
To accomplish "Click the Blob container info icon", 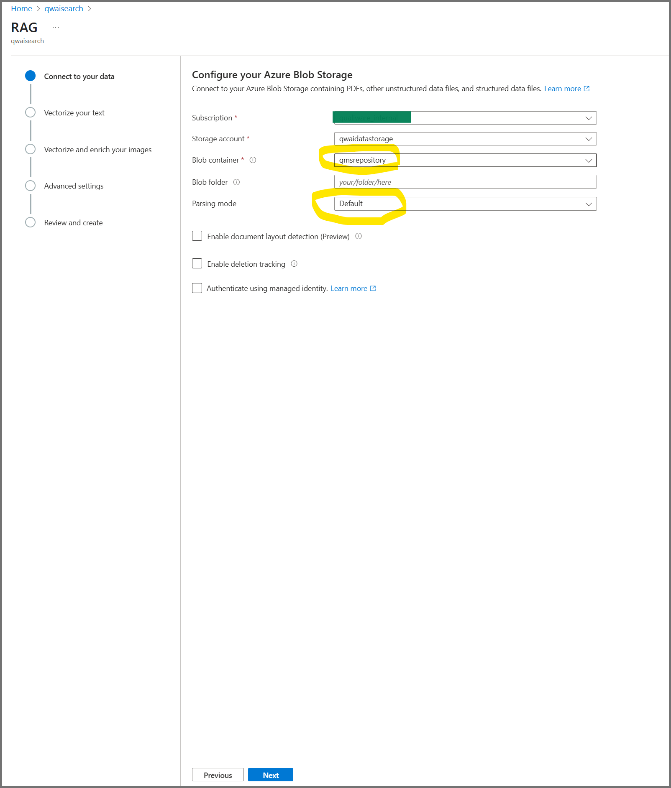I will [x=253, y=160].
